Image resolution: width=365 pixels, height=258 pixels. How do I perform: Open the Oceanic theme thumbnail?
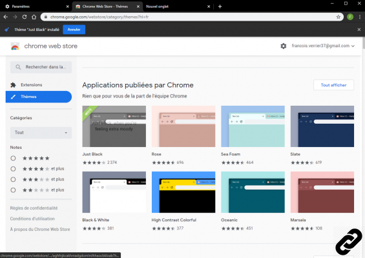[x=253, y=192]
